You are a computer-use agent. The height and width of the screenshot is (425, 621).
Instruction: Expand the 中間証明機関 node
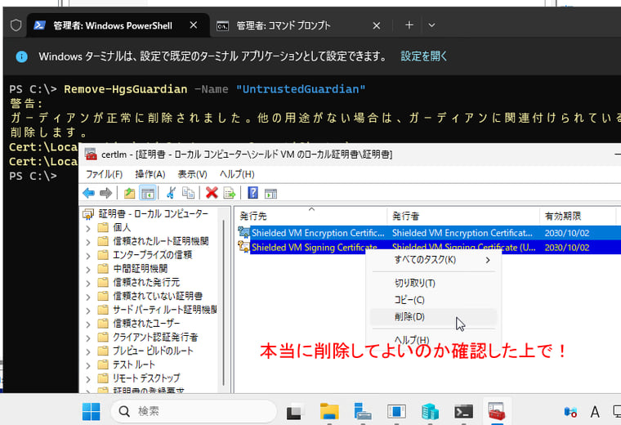click(88, 270)
